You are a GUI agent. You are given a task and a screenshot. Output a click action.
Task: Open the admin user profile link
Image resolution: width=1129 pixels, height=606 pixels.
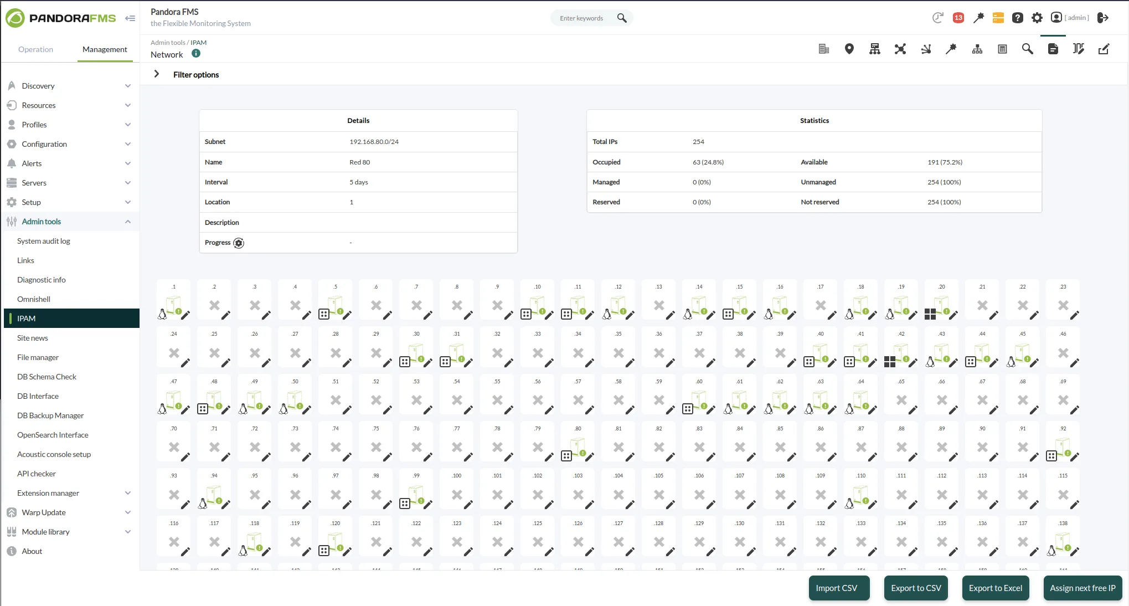[x=1070, y=18]
